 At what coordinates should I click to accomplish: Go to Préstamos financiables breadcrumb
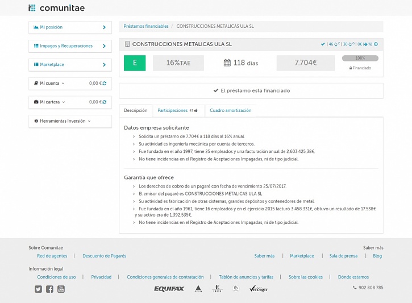[x=146, y=26]
